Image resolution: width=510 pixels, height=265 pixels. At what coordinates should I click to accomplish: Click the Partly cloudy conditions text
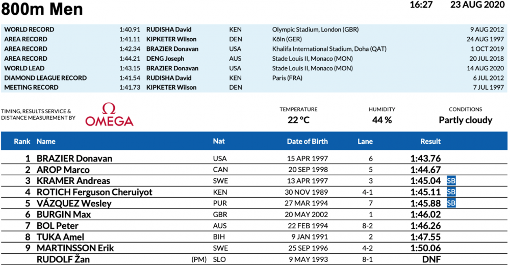click(x=465, y=120)
